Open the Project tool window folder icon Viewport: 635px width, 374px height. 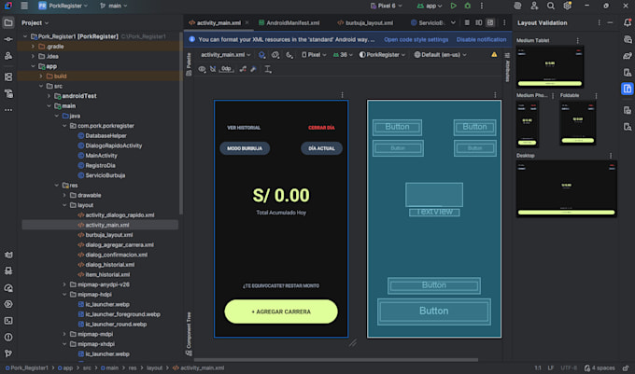point(8,22)
